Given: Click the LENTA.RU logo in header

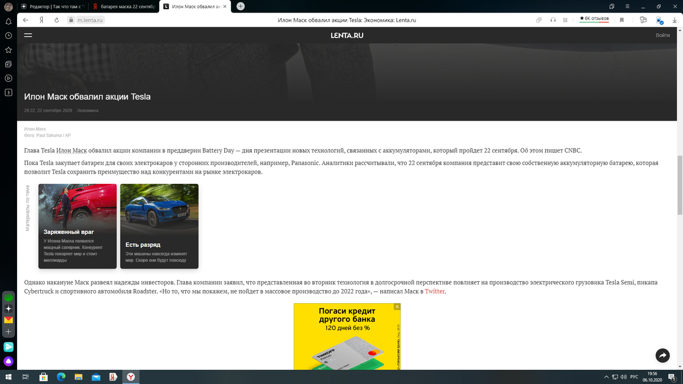Looking at the screenshot, I should click(x=347, y=35).
